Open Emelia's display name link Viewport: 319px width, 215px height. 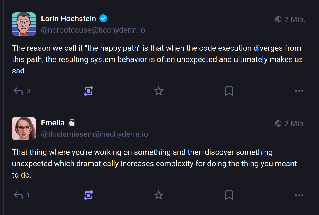53,123
